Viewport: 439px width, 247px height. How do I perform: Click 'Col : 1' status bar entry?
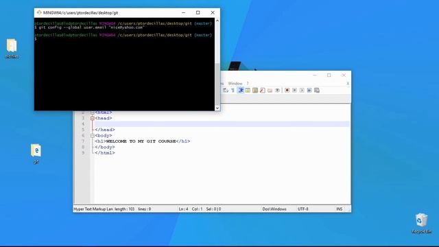click(x=197, y=209)
